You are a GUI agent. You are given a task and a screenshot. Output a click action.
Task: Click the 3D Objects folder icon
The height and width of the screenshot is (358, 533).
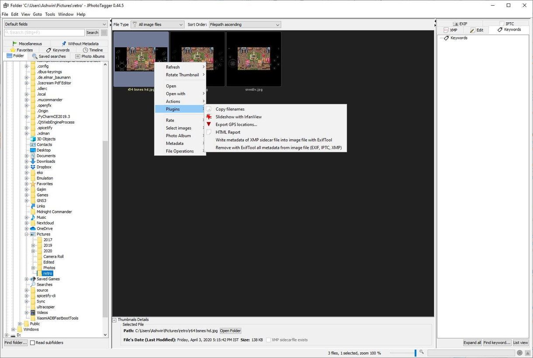(33, 139)
